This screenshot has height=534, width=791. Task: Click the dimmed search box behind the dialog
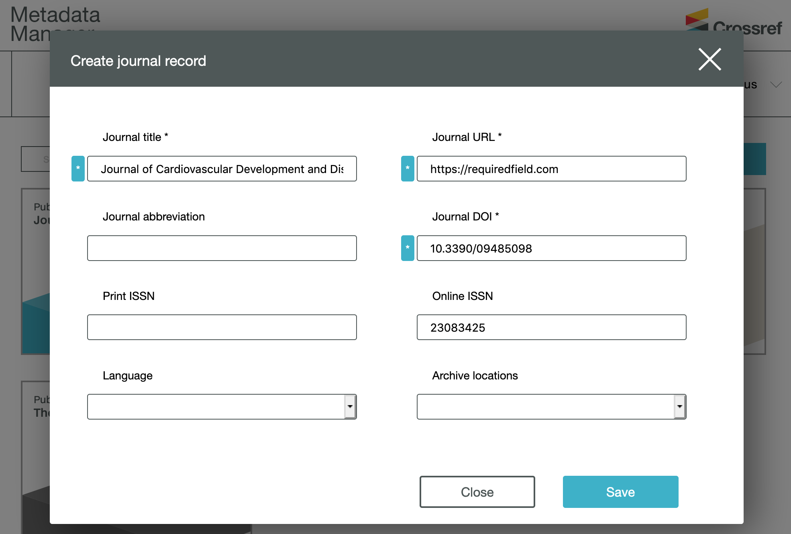(x=35, y=159)
